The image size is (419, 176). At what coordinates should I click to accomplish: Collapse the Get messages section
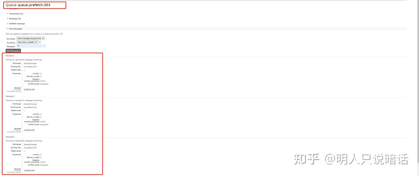pos(15,29)
